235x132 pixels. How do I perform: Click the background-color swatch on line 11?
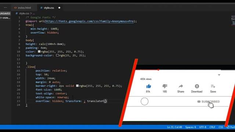point(57,55)
